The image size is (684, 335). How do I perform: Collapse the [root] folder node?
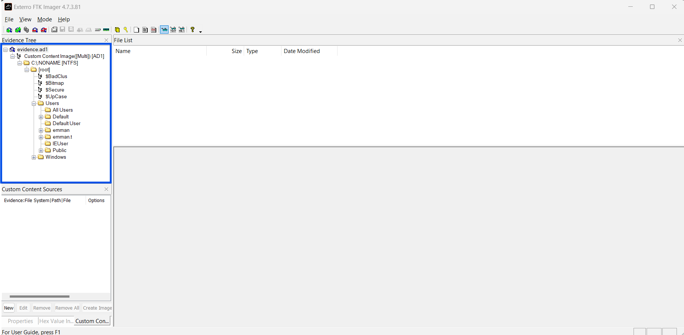(x=27, y=70)
